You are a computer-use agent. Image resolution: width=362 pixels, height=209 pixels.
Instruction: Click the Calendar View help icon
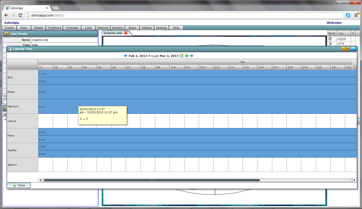[x=353, y=49]
